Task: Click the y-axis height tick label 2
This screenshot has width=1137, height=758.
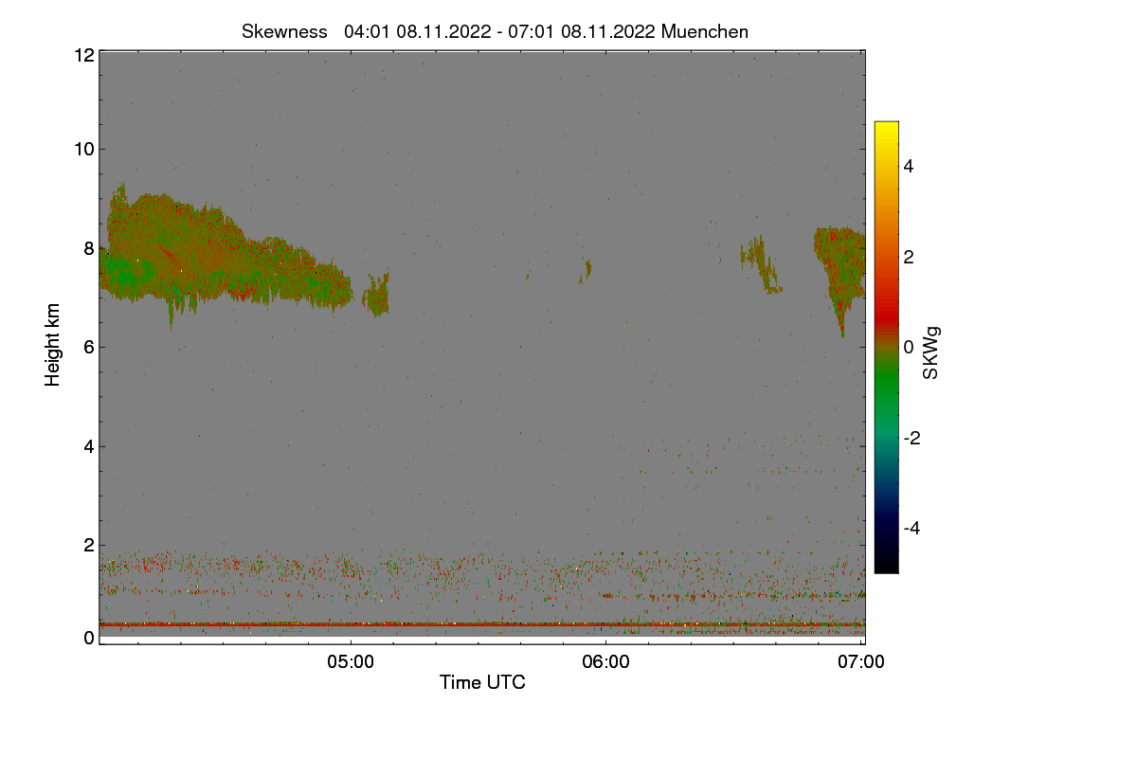Action: 89,544
